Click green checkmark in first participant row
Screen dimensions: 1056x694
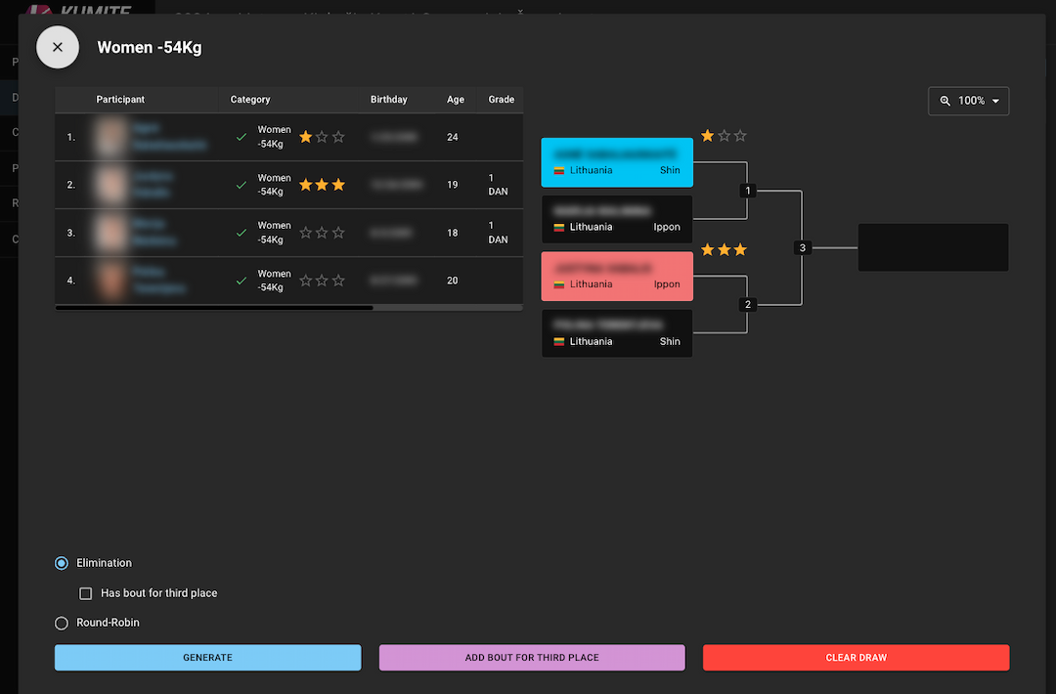point(242,137)
